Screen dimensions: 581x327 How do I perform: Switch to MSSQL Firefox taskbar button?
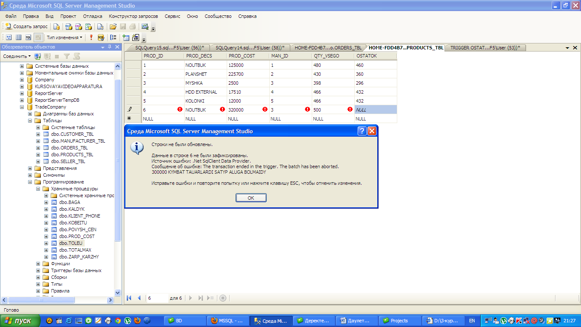pyautogui.click(x=228, y=321)
